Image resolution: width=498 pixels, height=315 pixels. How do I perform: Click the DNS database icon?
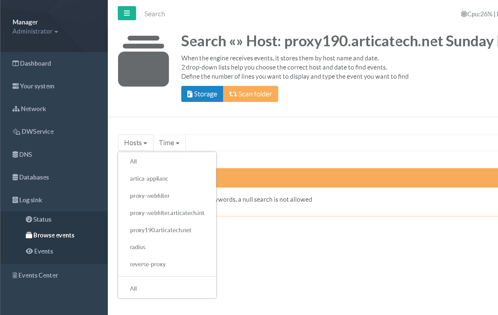(15, 154)
